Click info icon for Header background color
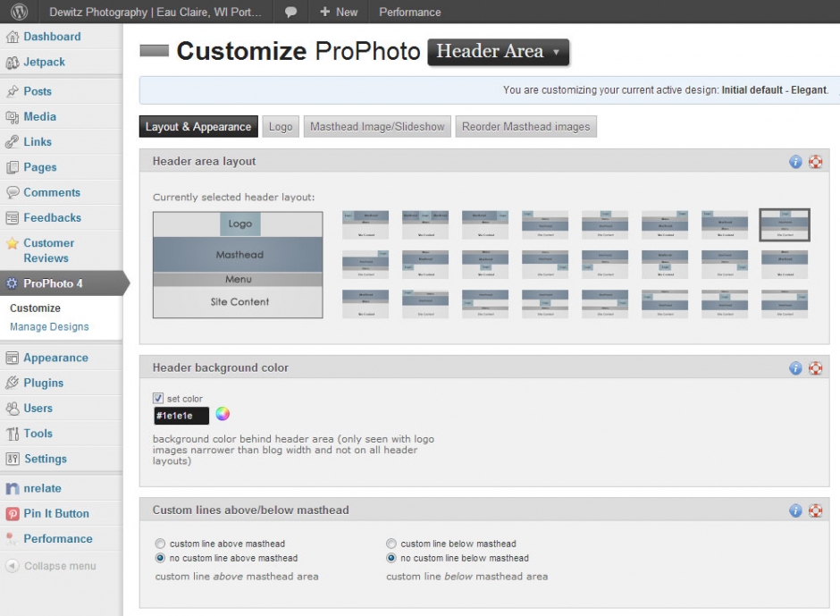This screenshot has height=616, width=840. (x=795, y=367)
